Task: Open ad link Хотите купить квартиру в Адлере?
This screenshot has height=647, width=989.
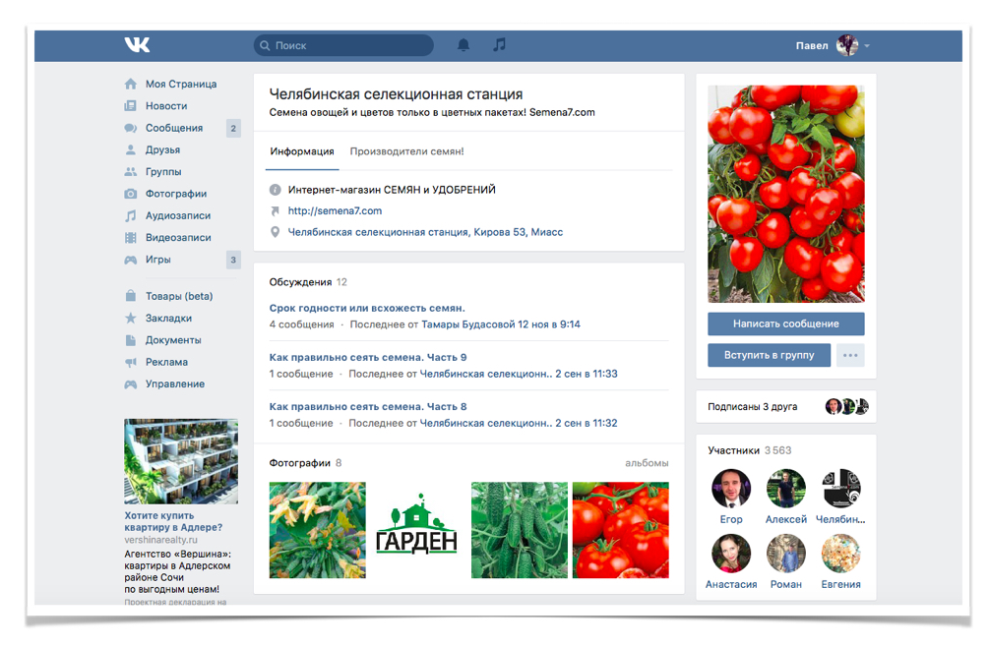Action: tap(173, 522)
